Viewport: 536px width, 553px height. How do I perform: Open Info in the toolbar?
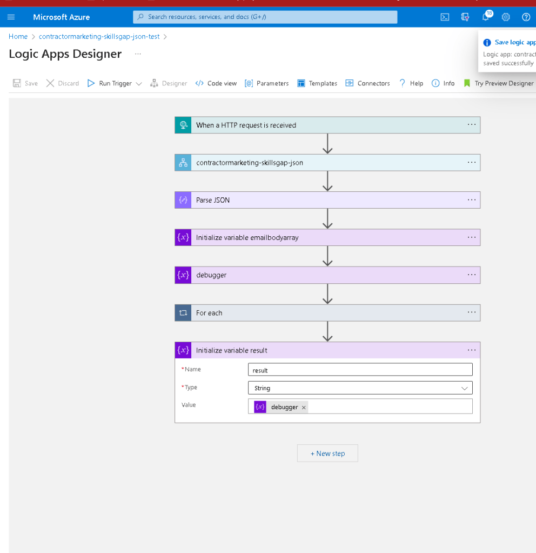coord(443,83)
